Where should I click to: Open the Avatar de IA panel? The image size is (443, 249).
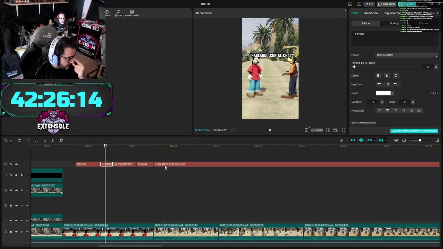point(132,13)
